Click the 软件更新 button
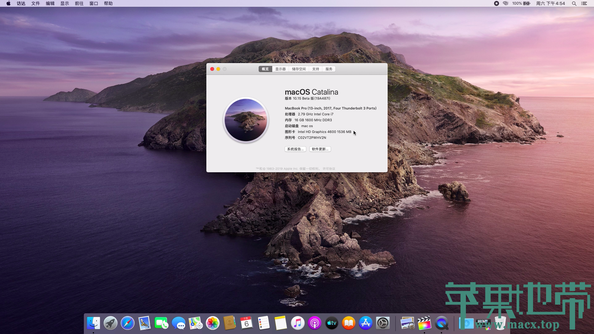 [320, 149]
